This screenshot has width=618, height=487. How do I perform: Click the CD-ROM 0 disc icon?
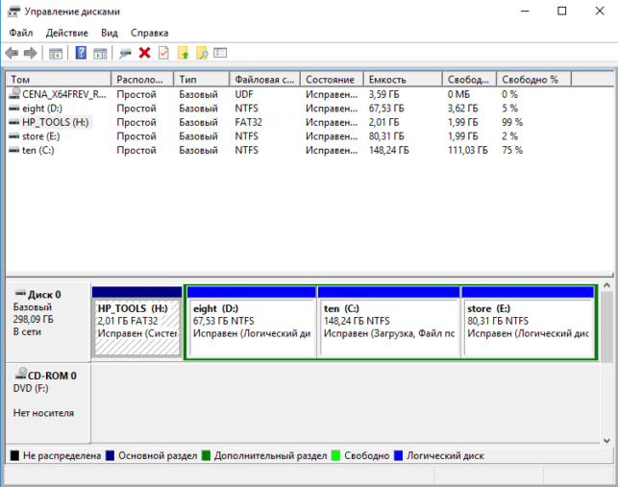(x=21, y=373)
